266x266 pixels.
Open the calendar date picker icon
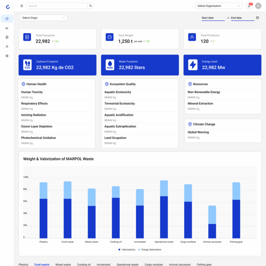point(257,18)
